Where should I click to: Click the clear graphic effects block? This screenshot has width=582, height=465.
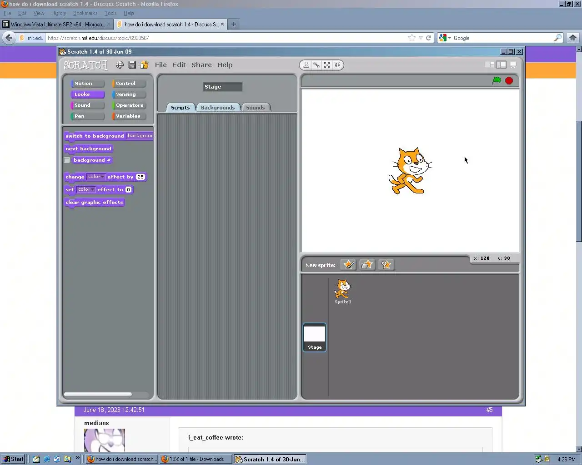tap(94, 203)
